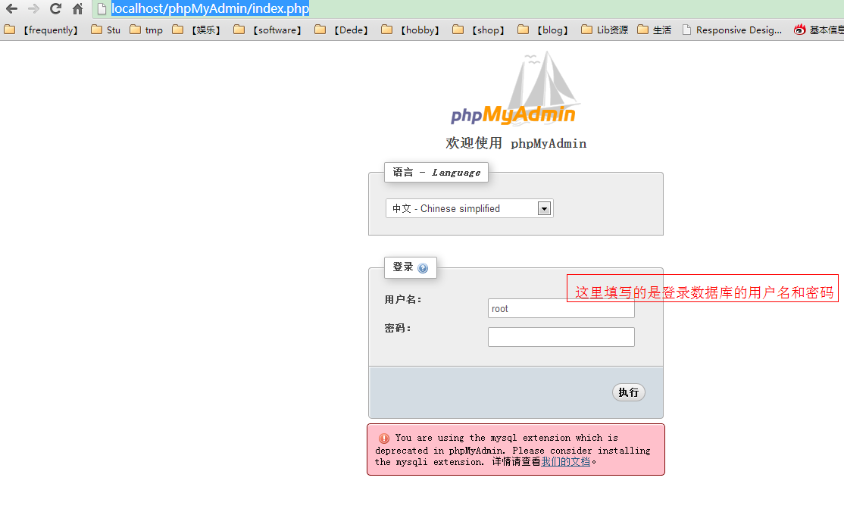The image size is (844, 515).
Task: Open the Responsive Desig... bookmark
Action: (x=732, y=30)
